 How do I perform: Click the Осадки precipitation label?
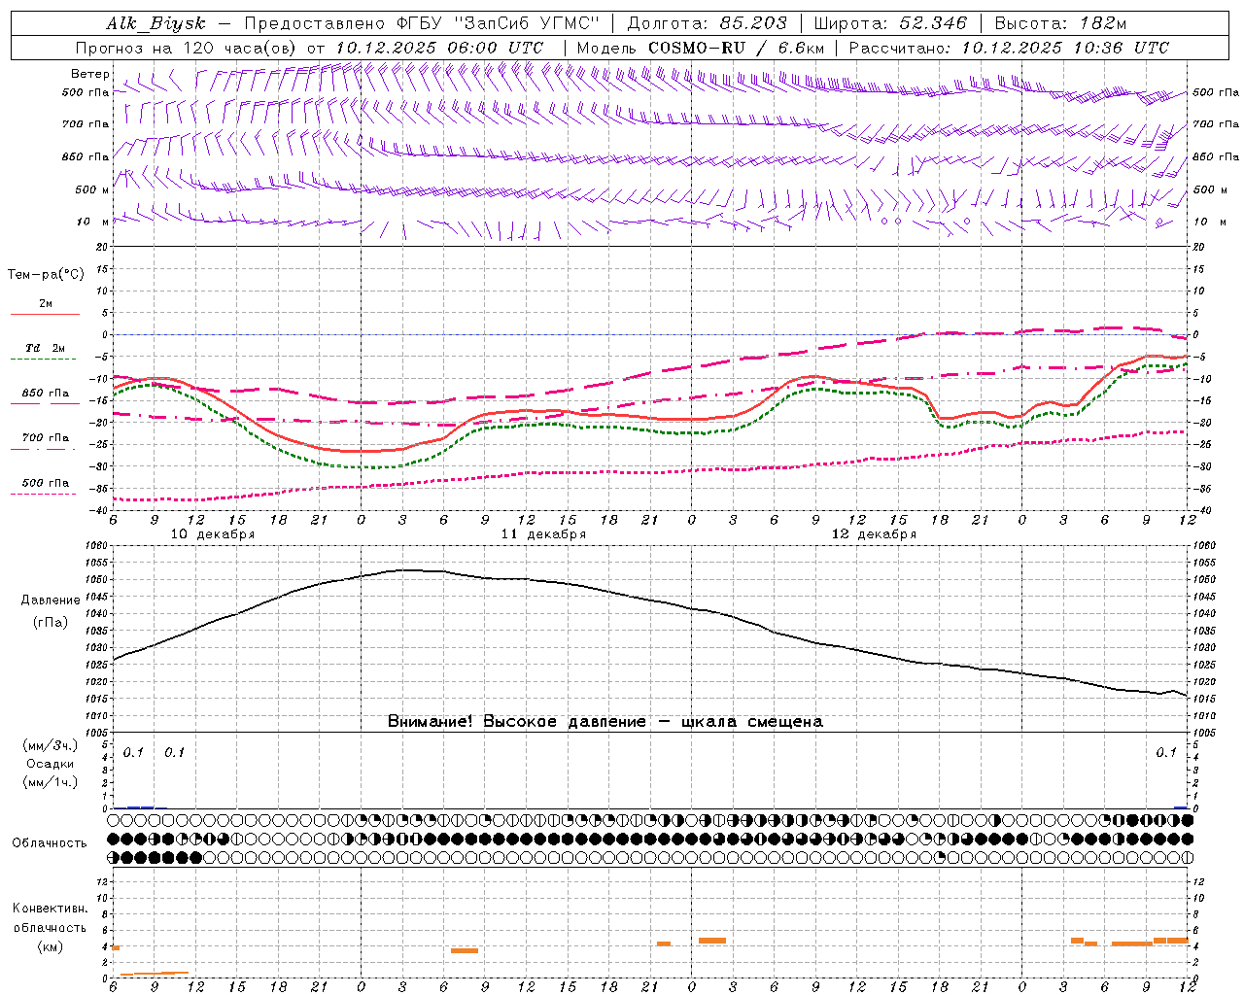click(50, 764)
